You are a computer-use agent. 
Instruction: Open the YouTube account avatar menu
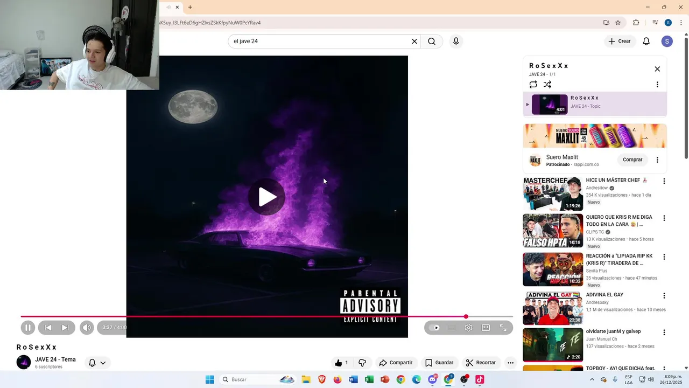(x=667, y=41)
